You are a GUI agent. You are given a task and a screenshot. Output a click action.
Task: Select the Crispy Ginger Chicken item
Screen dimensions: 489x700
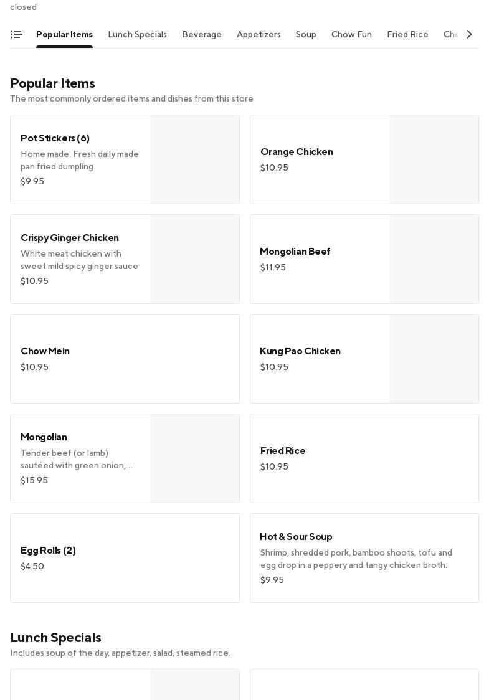81,259
